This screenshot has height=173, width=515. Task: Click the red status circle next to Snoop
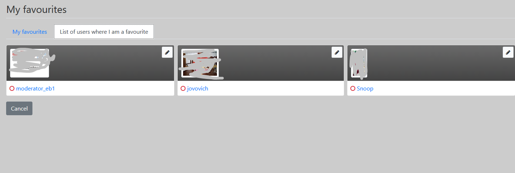pyautogui.click(x=353, y=89)
